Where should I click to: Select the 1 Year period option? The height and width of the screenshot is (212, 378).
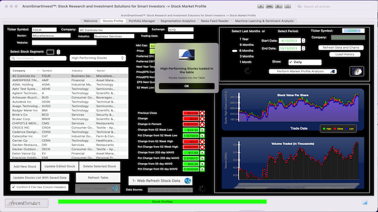pos(244,39)
